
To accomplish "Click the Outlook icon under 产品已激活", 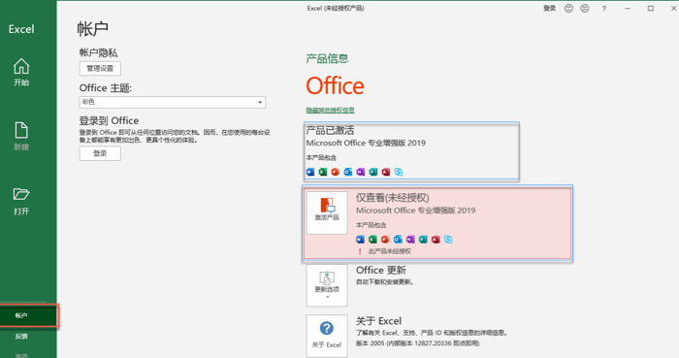I will tap(348, 172).
